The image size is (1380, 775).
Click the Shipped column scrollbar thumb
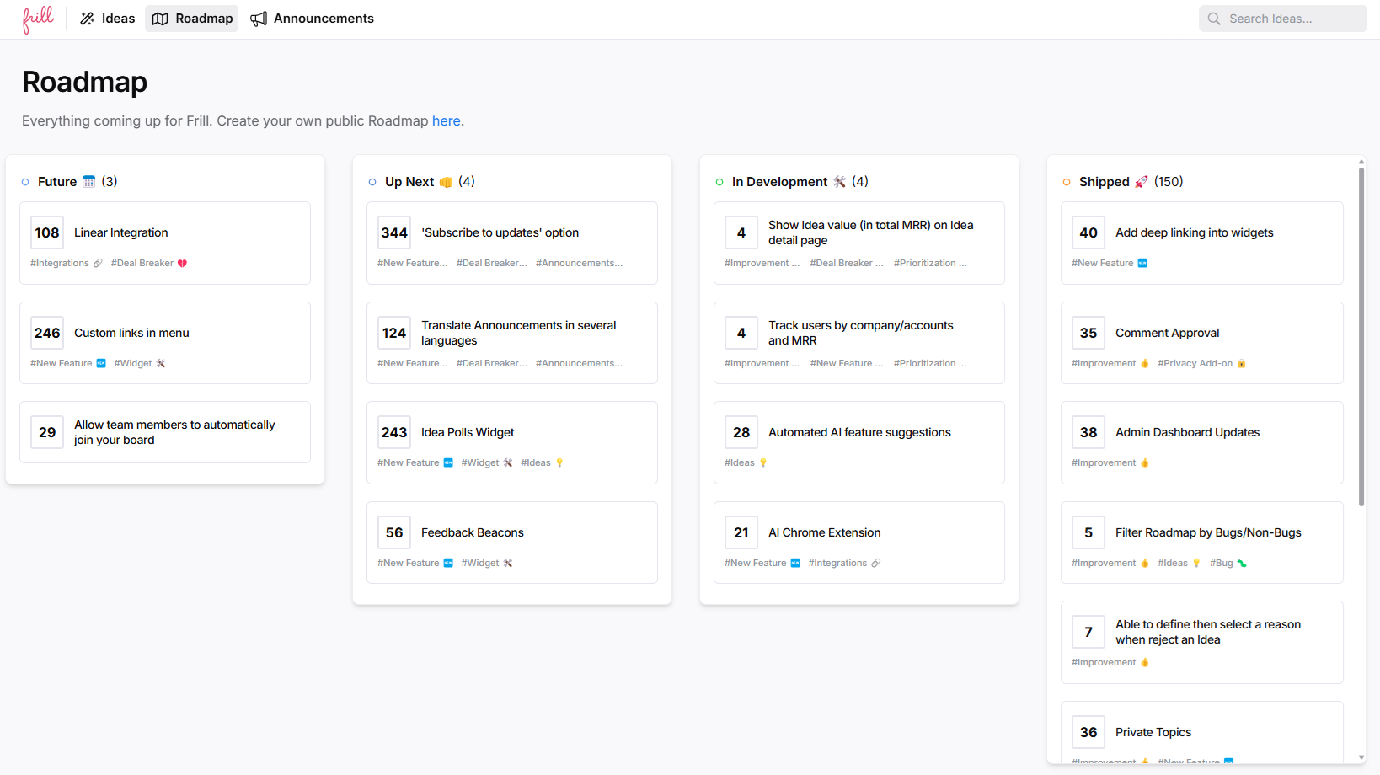[x=1361, y=337]
